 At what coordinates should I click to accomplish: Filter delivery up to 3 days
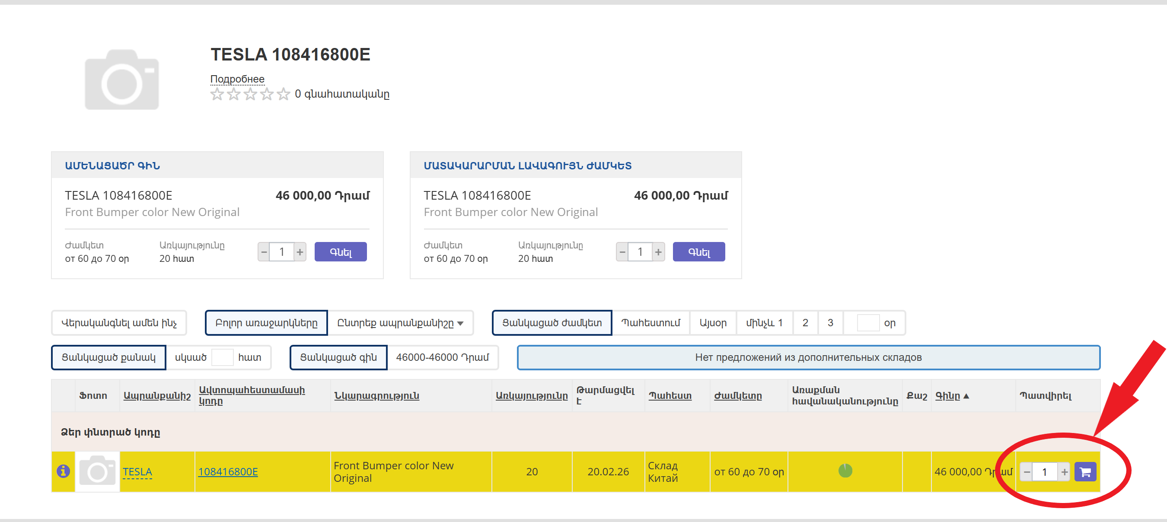[x=830, y=323]
